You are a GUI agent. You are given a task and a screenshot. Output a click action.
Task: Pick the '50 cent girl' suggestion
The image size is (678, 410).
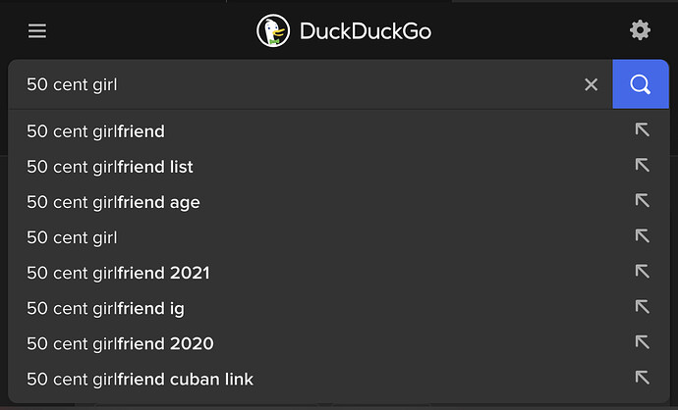tap(339, 237)
